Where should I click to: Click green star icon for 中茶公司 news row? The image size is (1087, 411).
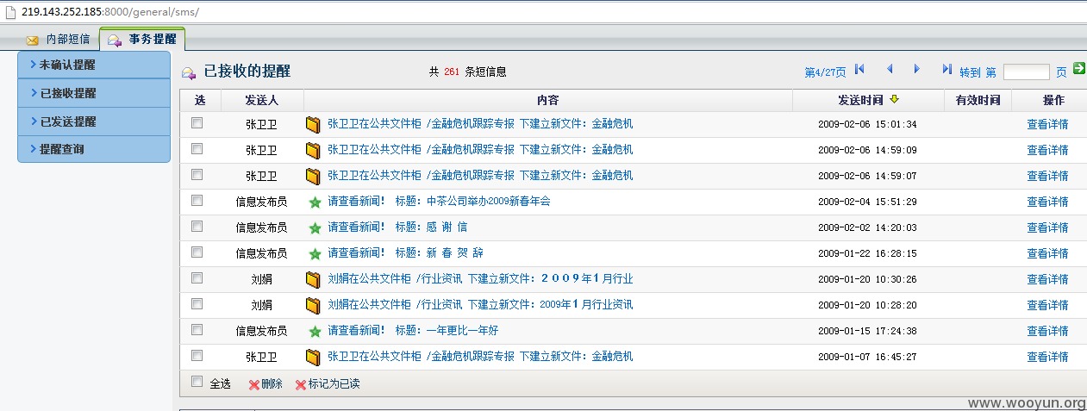[315, 202]
